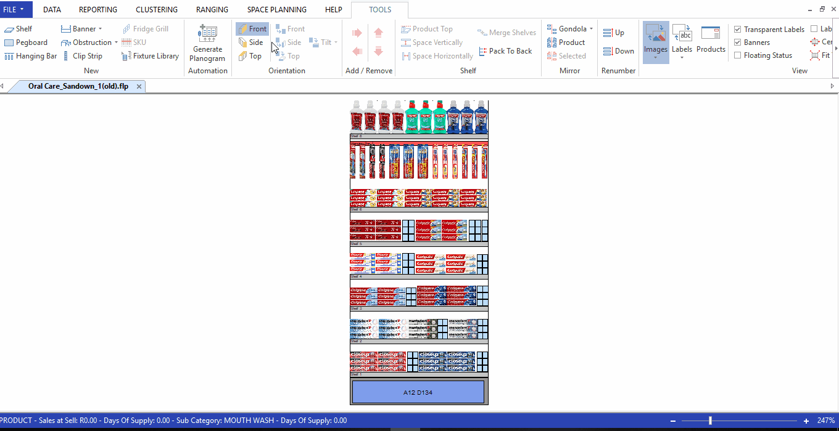Zoom in with the plus button
This screenshot has width=839, height=431.
[x=806, y=421]
